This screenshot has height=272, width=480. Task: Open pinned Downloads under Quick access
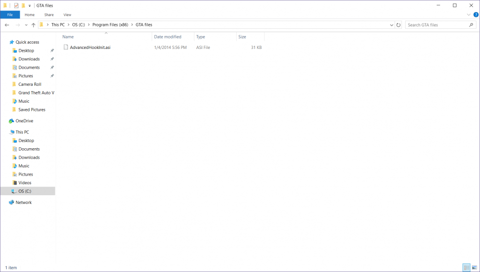coord(29,59)
